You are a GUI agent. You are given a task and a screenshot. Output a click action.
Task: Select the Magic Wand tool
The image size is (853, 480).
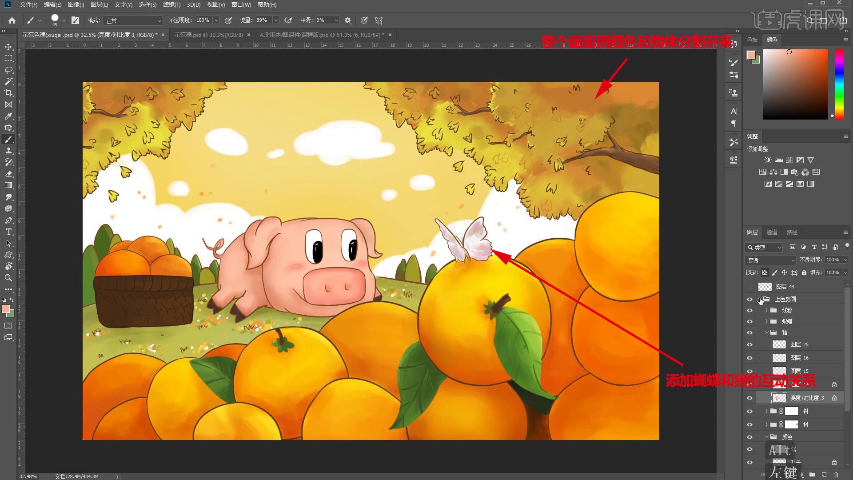8,81
